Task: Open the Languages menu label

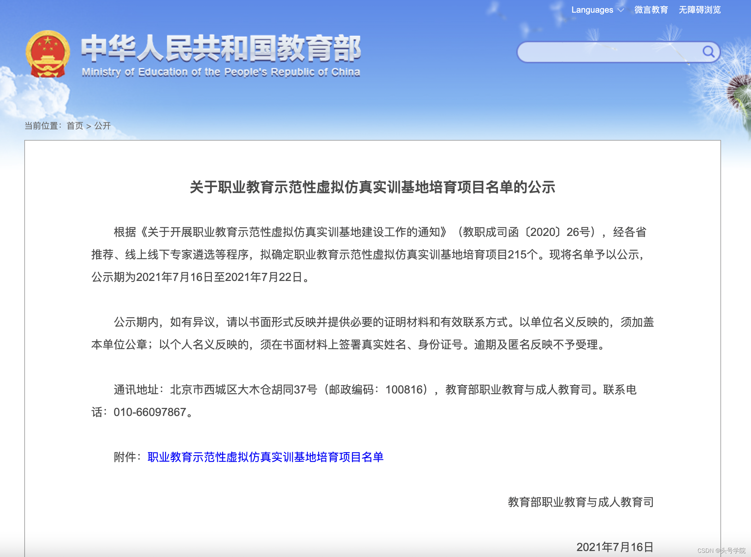Action: (592, 10)
